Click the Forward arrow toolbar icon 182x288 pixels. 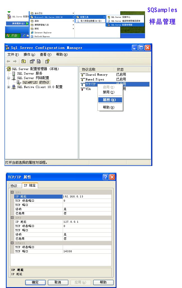[15, 61]
